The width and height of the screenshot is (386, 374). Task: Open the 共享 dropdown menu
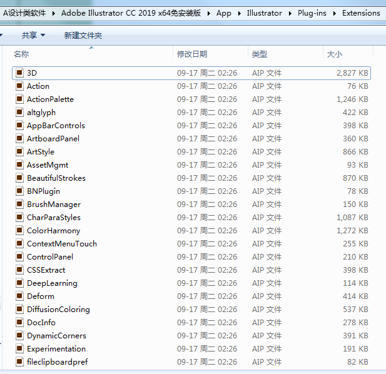tap(33, 36)
